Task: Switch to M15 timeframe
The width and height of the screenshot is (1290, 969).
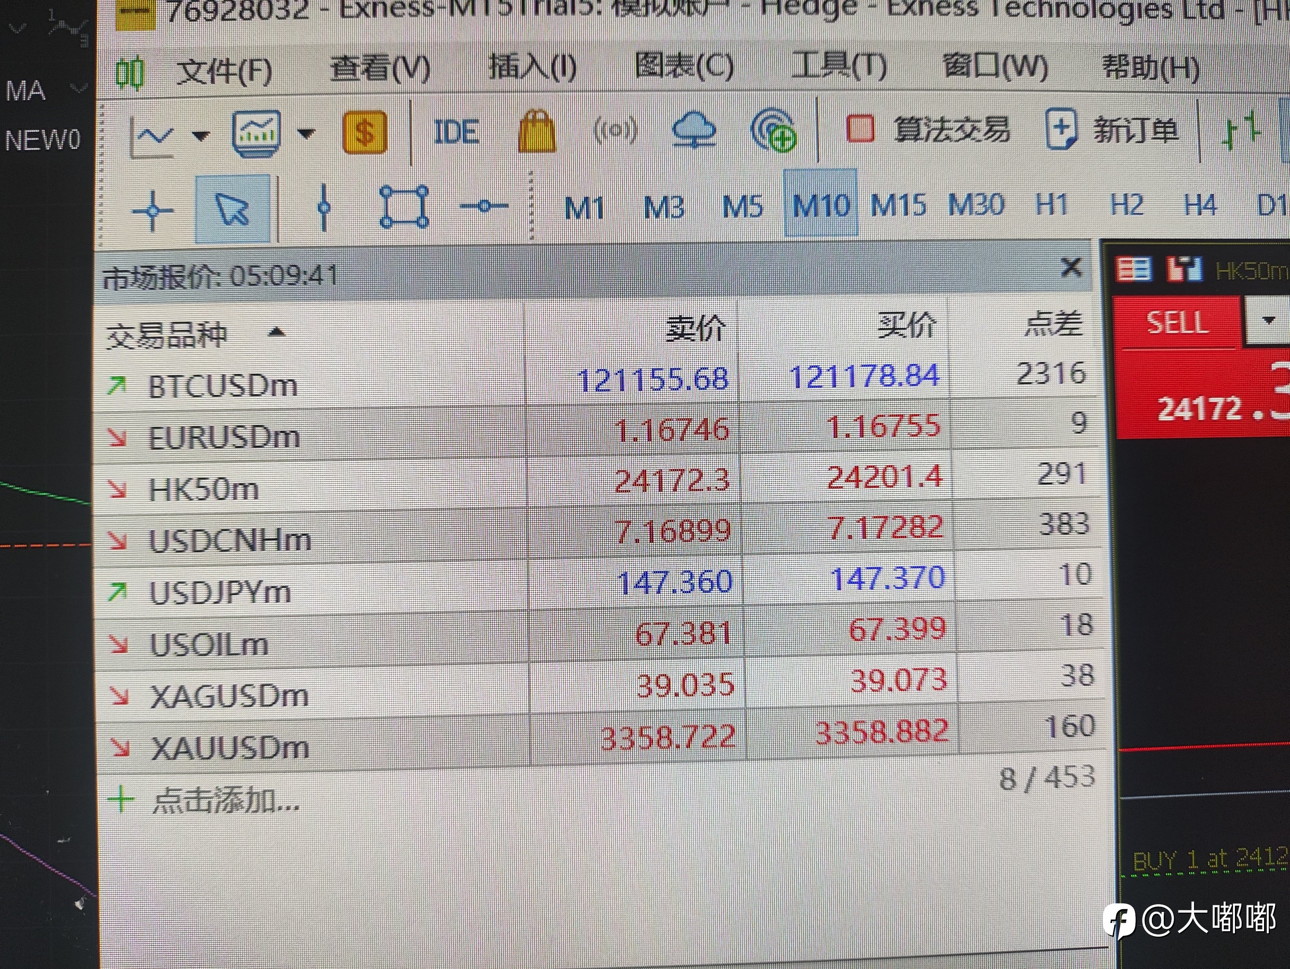Action: pos(899,206)
